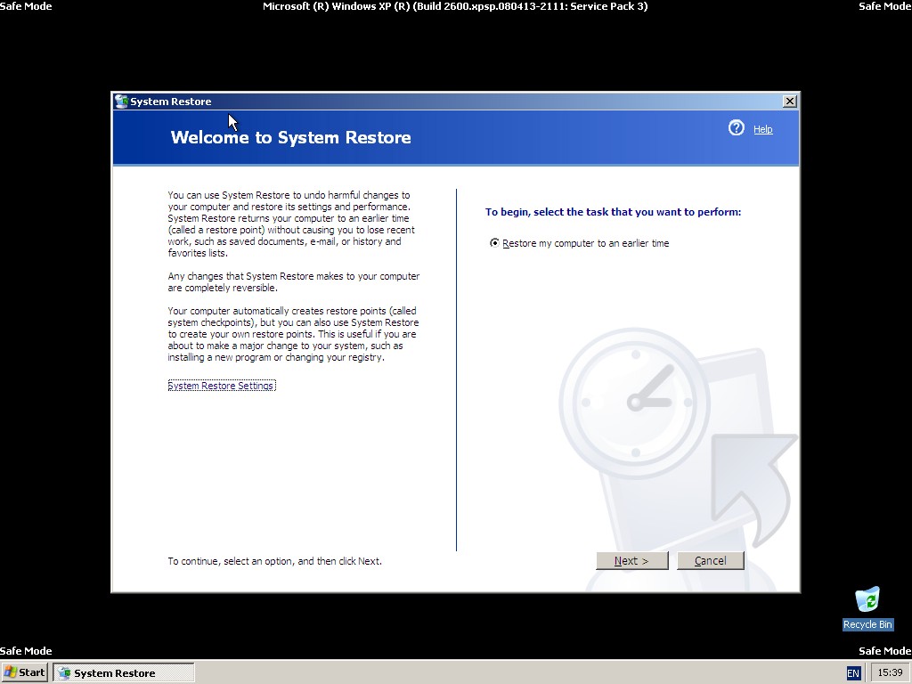The image size is (912, 684).
Task: Click the 15:39 system clock
Action: [890, 672]
